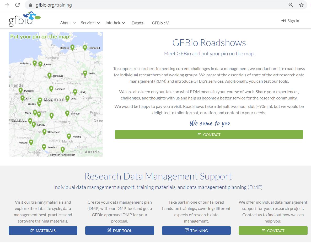Open the Infothek menu
The height and width of the screenshot is (243, 311).
click(x=115, y=23)
